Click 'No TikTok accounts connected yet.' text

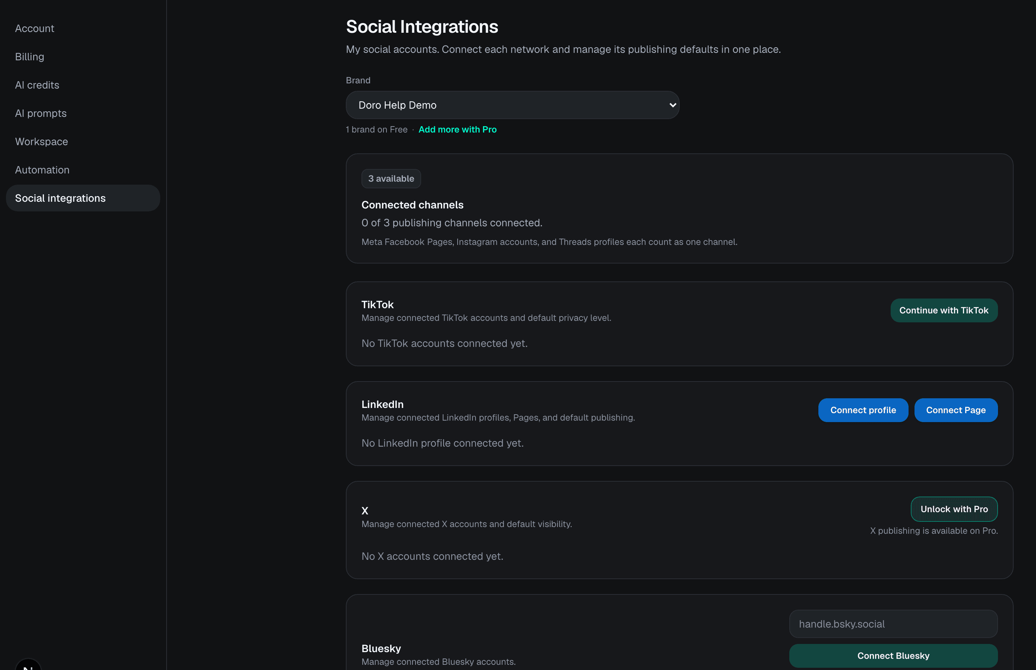(x=445, y=343)
